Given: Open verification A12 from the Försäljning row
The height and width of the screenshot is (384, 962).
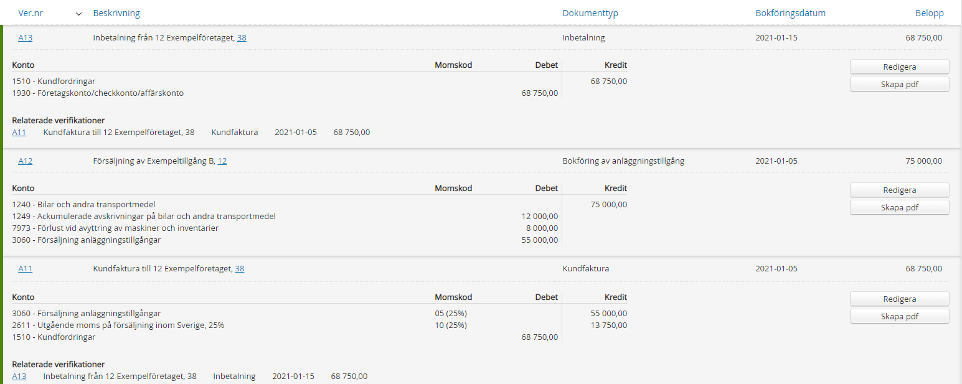Looking at the screenshot, I should point(26,161).
